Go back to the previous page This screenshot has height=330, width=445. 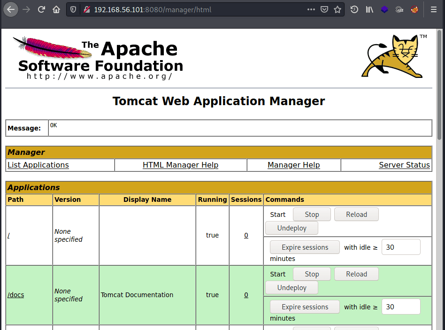(x=11, y=10)
